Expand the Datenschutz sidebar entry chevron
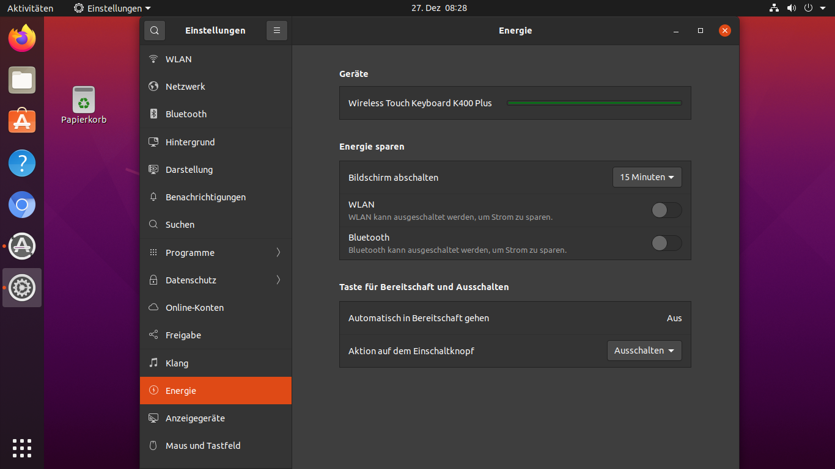The image size is (835, 469). pyautogui.click(x=278, y=280)
